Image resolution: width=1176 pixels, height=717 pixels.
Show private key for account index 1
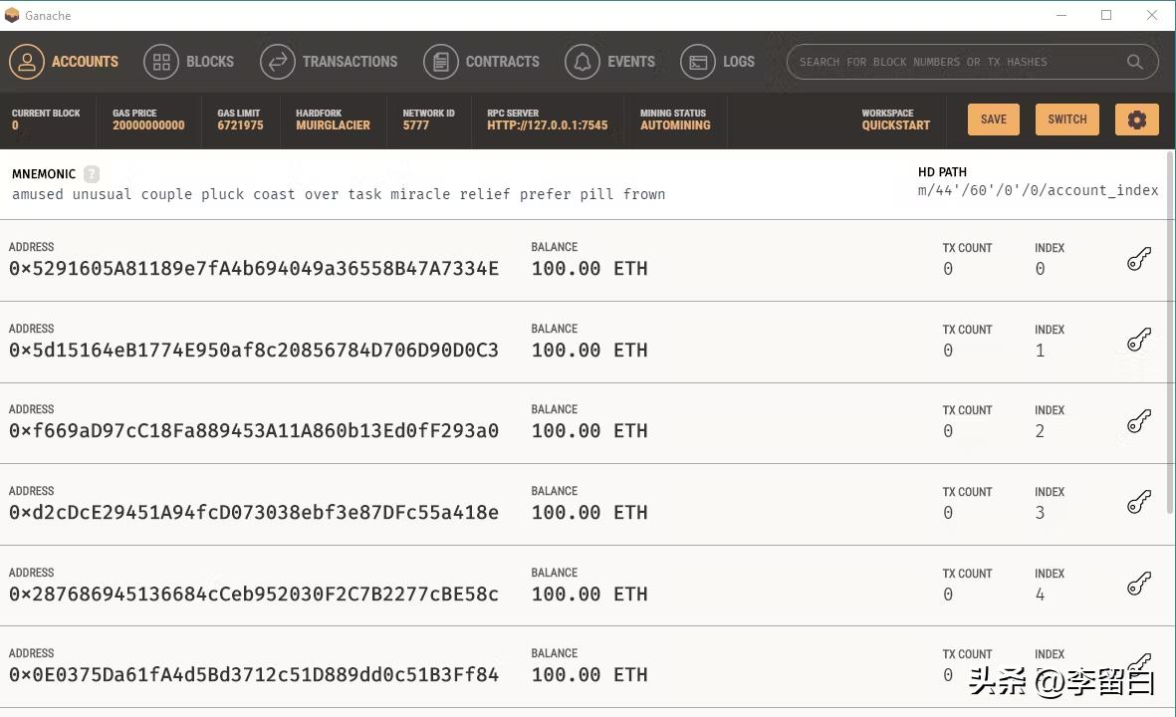pos(1139,341)
